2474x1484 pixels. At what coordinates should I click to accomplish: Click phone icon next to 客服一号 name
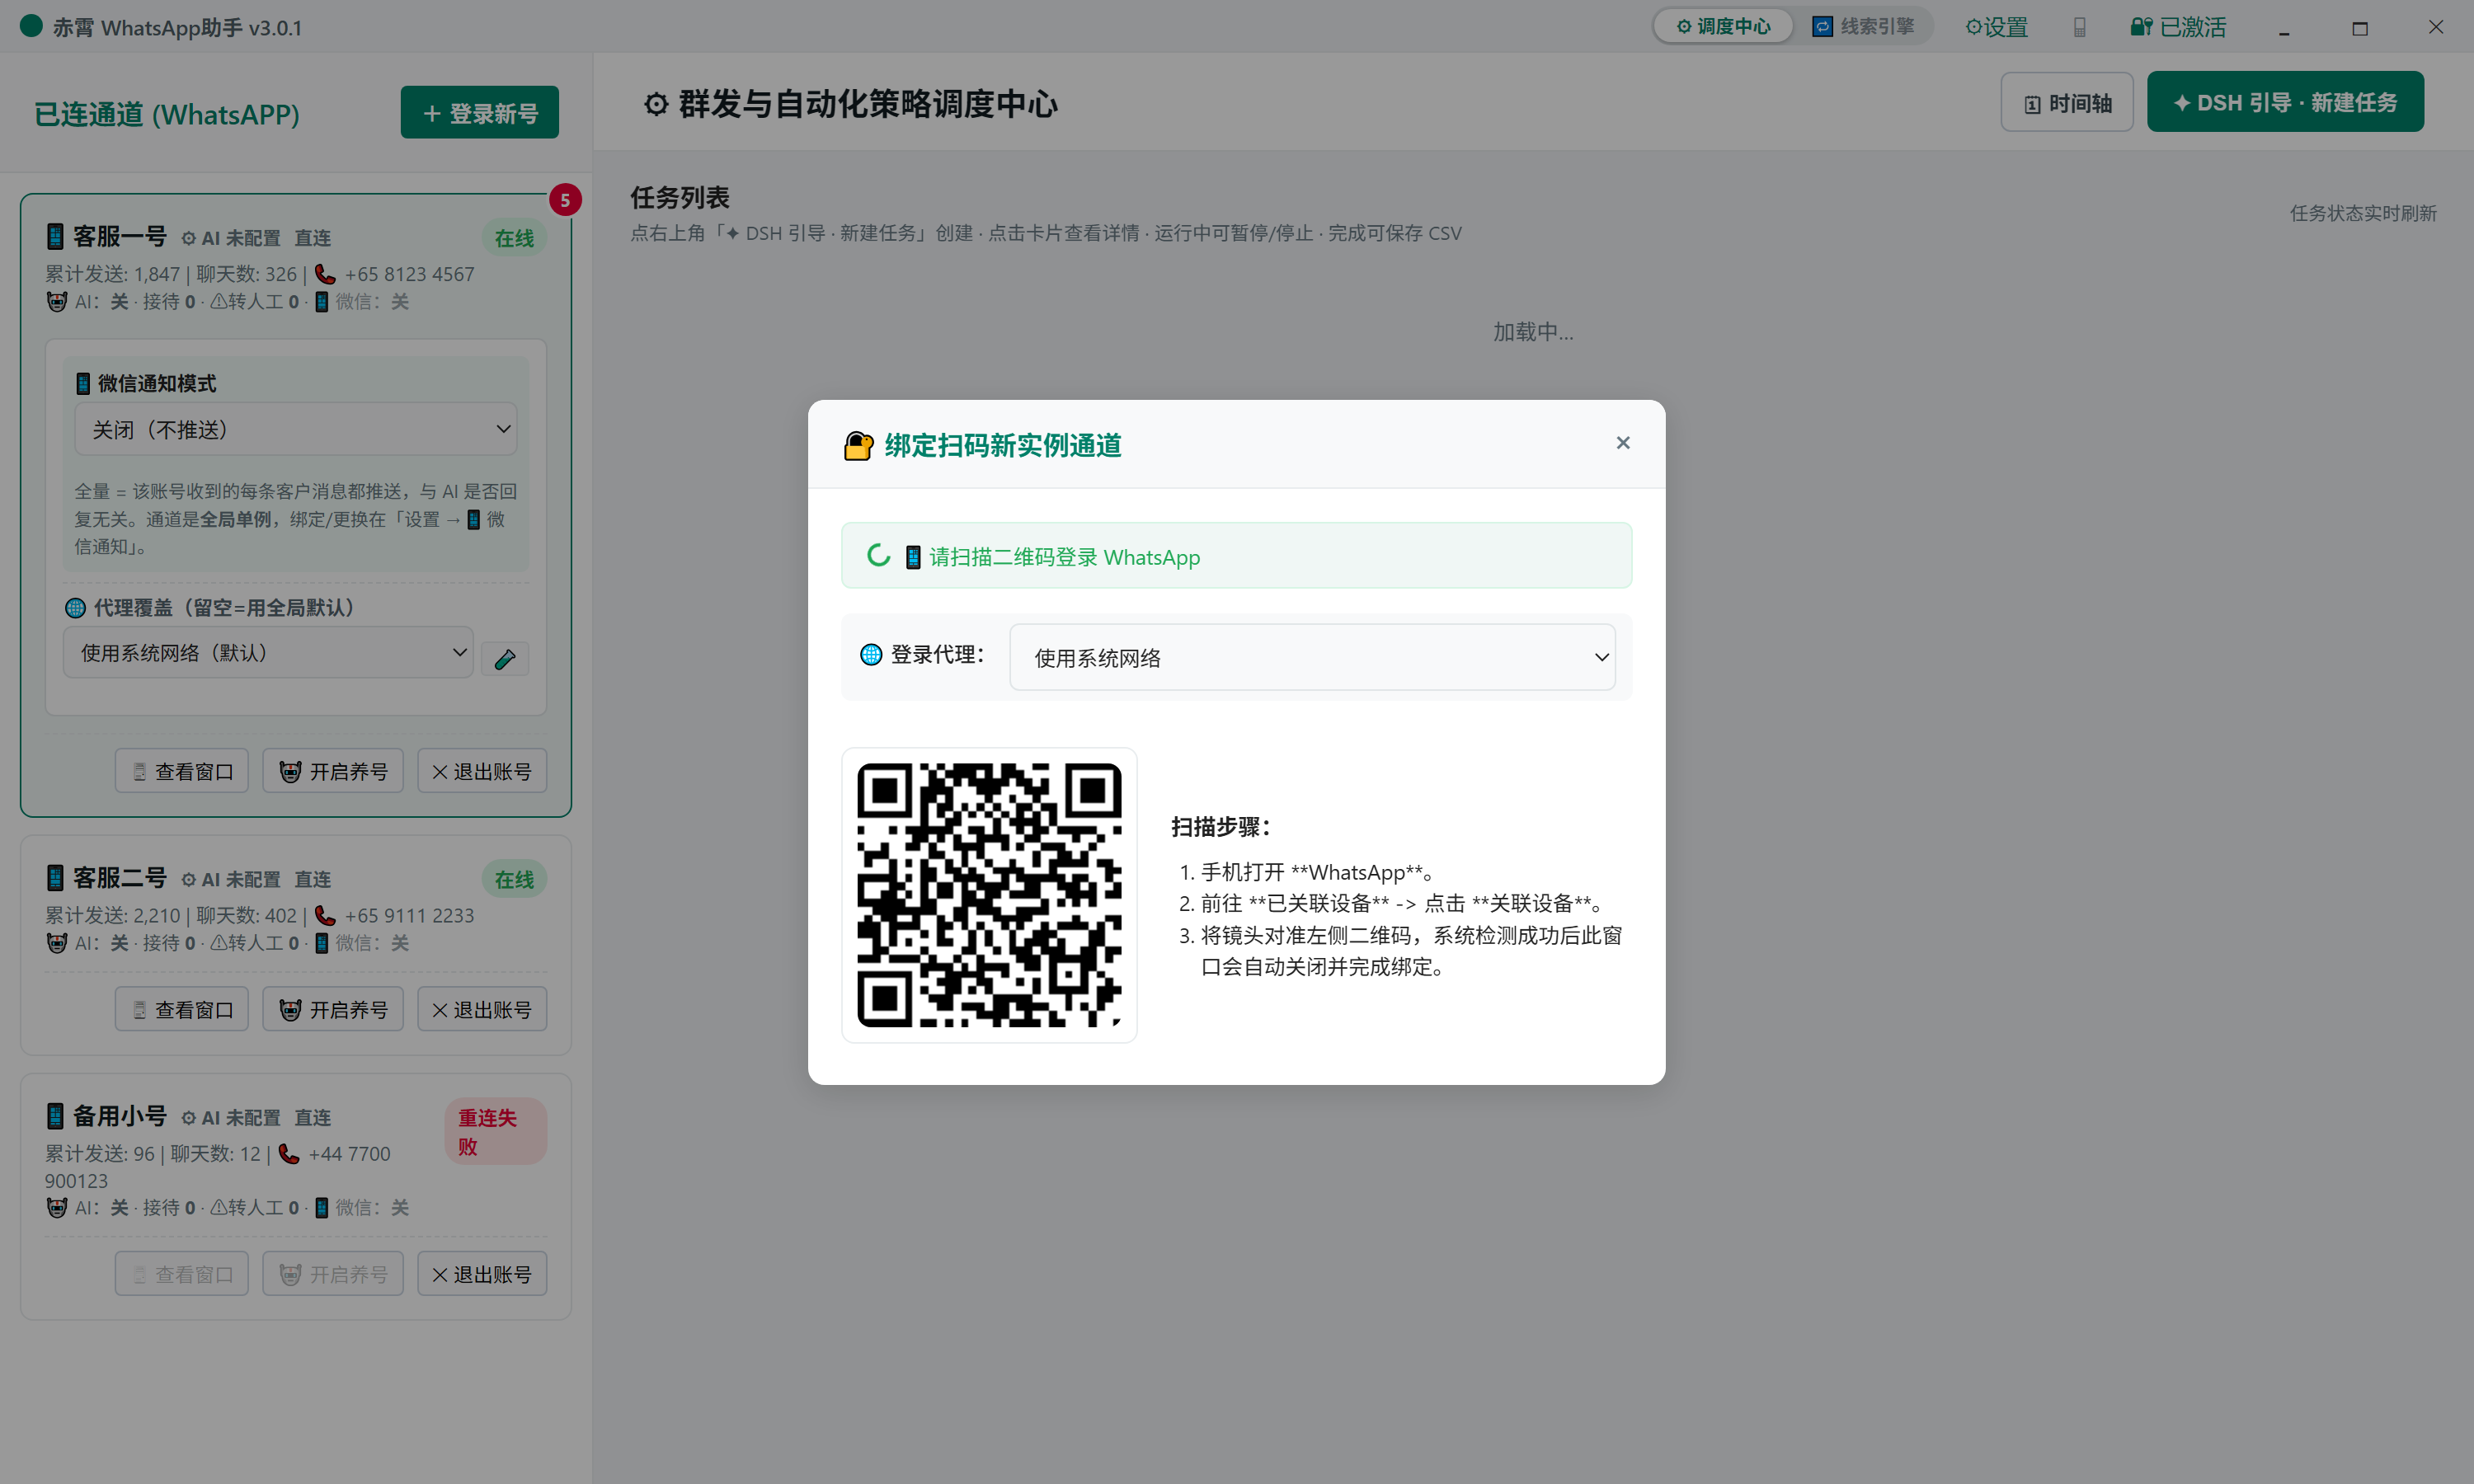55,237
